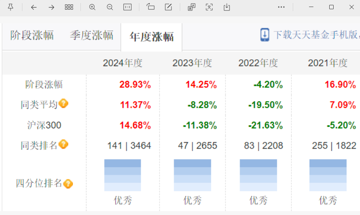Image resolution: width=360 pixels, height=215 pixels.
Task: Click the 沪深300 row label
Action: (x=44, y=125)
